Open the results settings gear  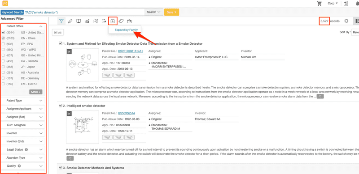click(x=346, y=21)
